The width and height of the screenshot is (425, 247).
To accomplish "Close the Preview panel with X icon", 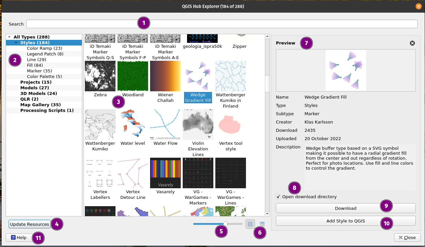I will 412,43.
